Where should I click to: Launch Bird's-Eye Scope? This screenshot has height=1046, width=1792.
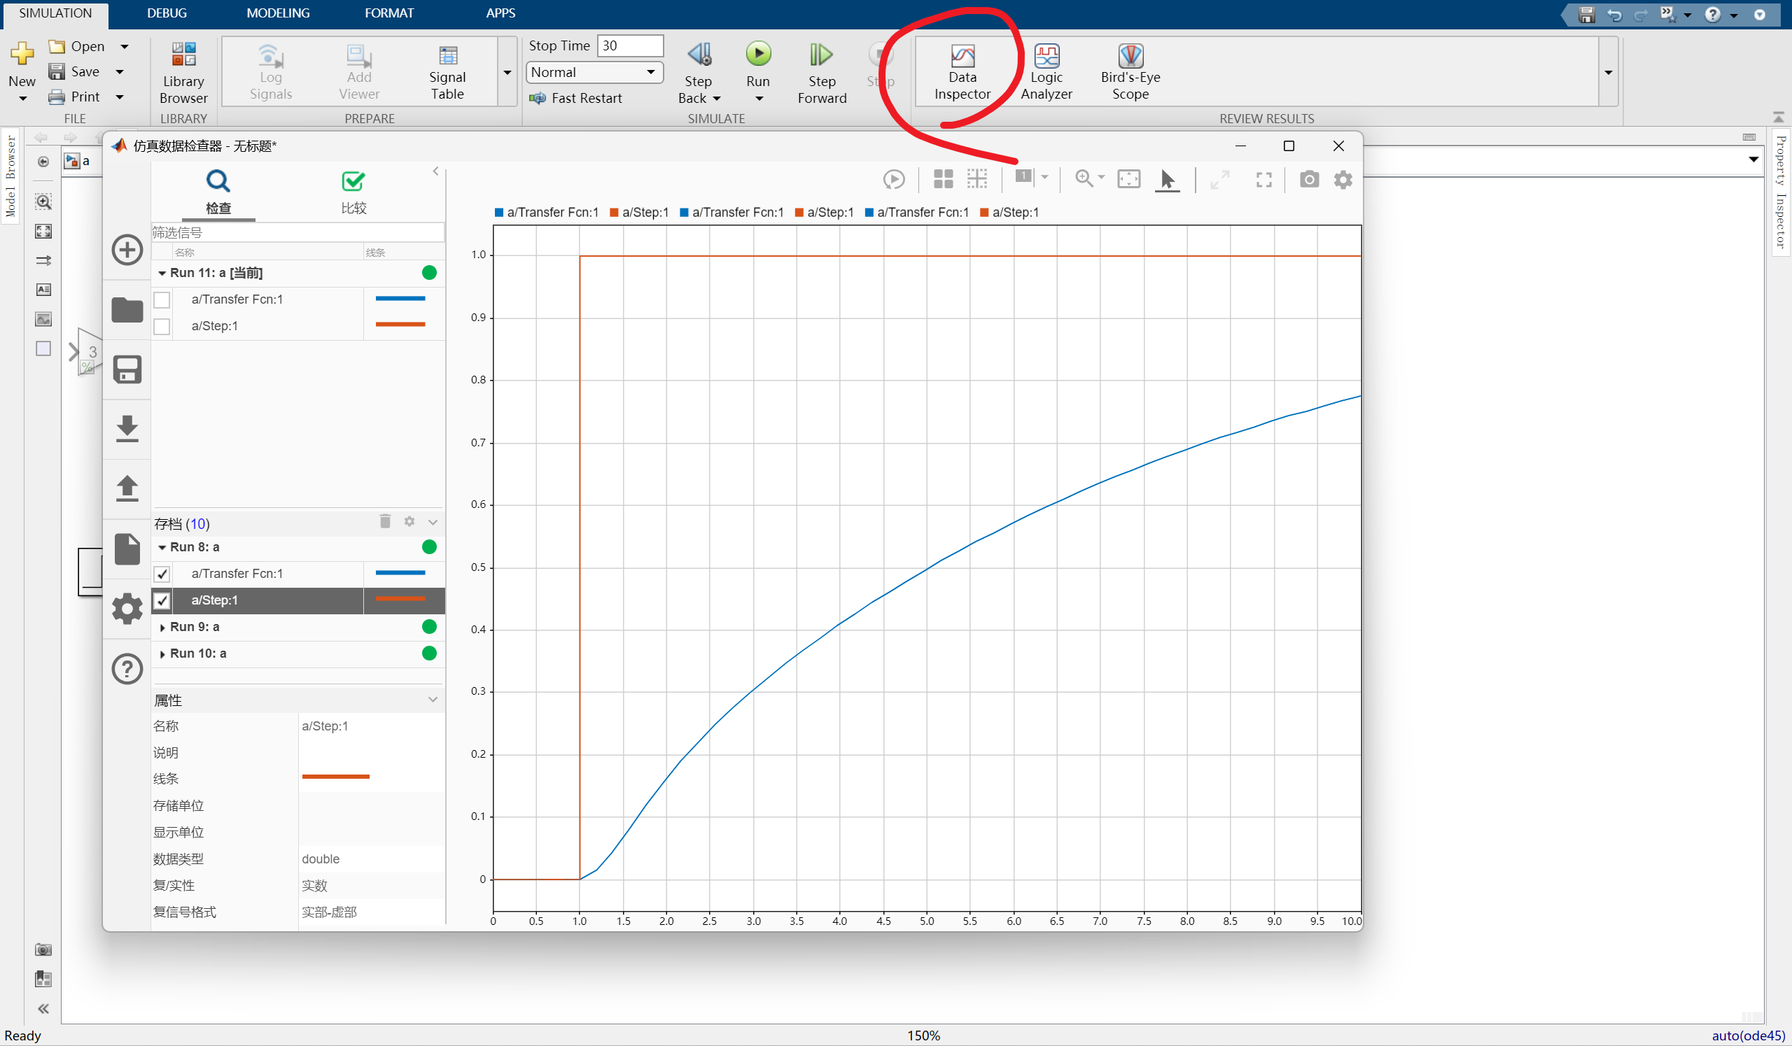click(1130, 72)
